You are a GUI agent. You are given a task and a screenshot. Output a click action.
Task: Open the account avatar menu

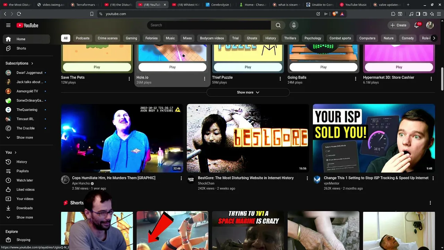click(x=430, y=25)
